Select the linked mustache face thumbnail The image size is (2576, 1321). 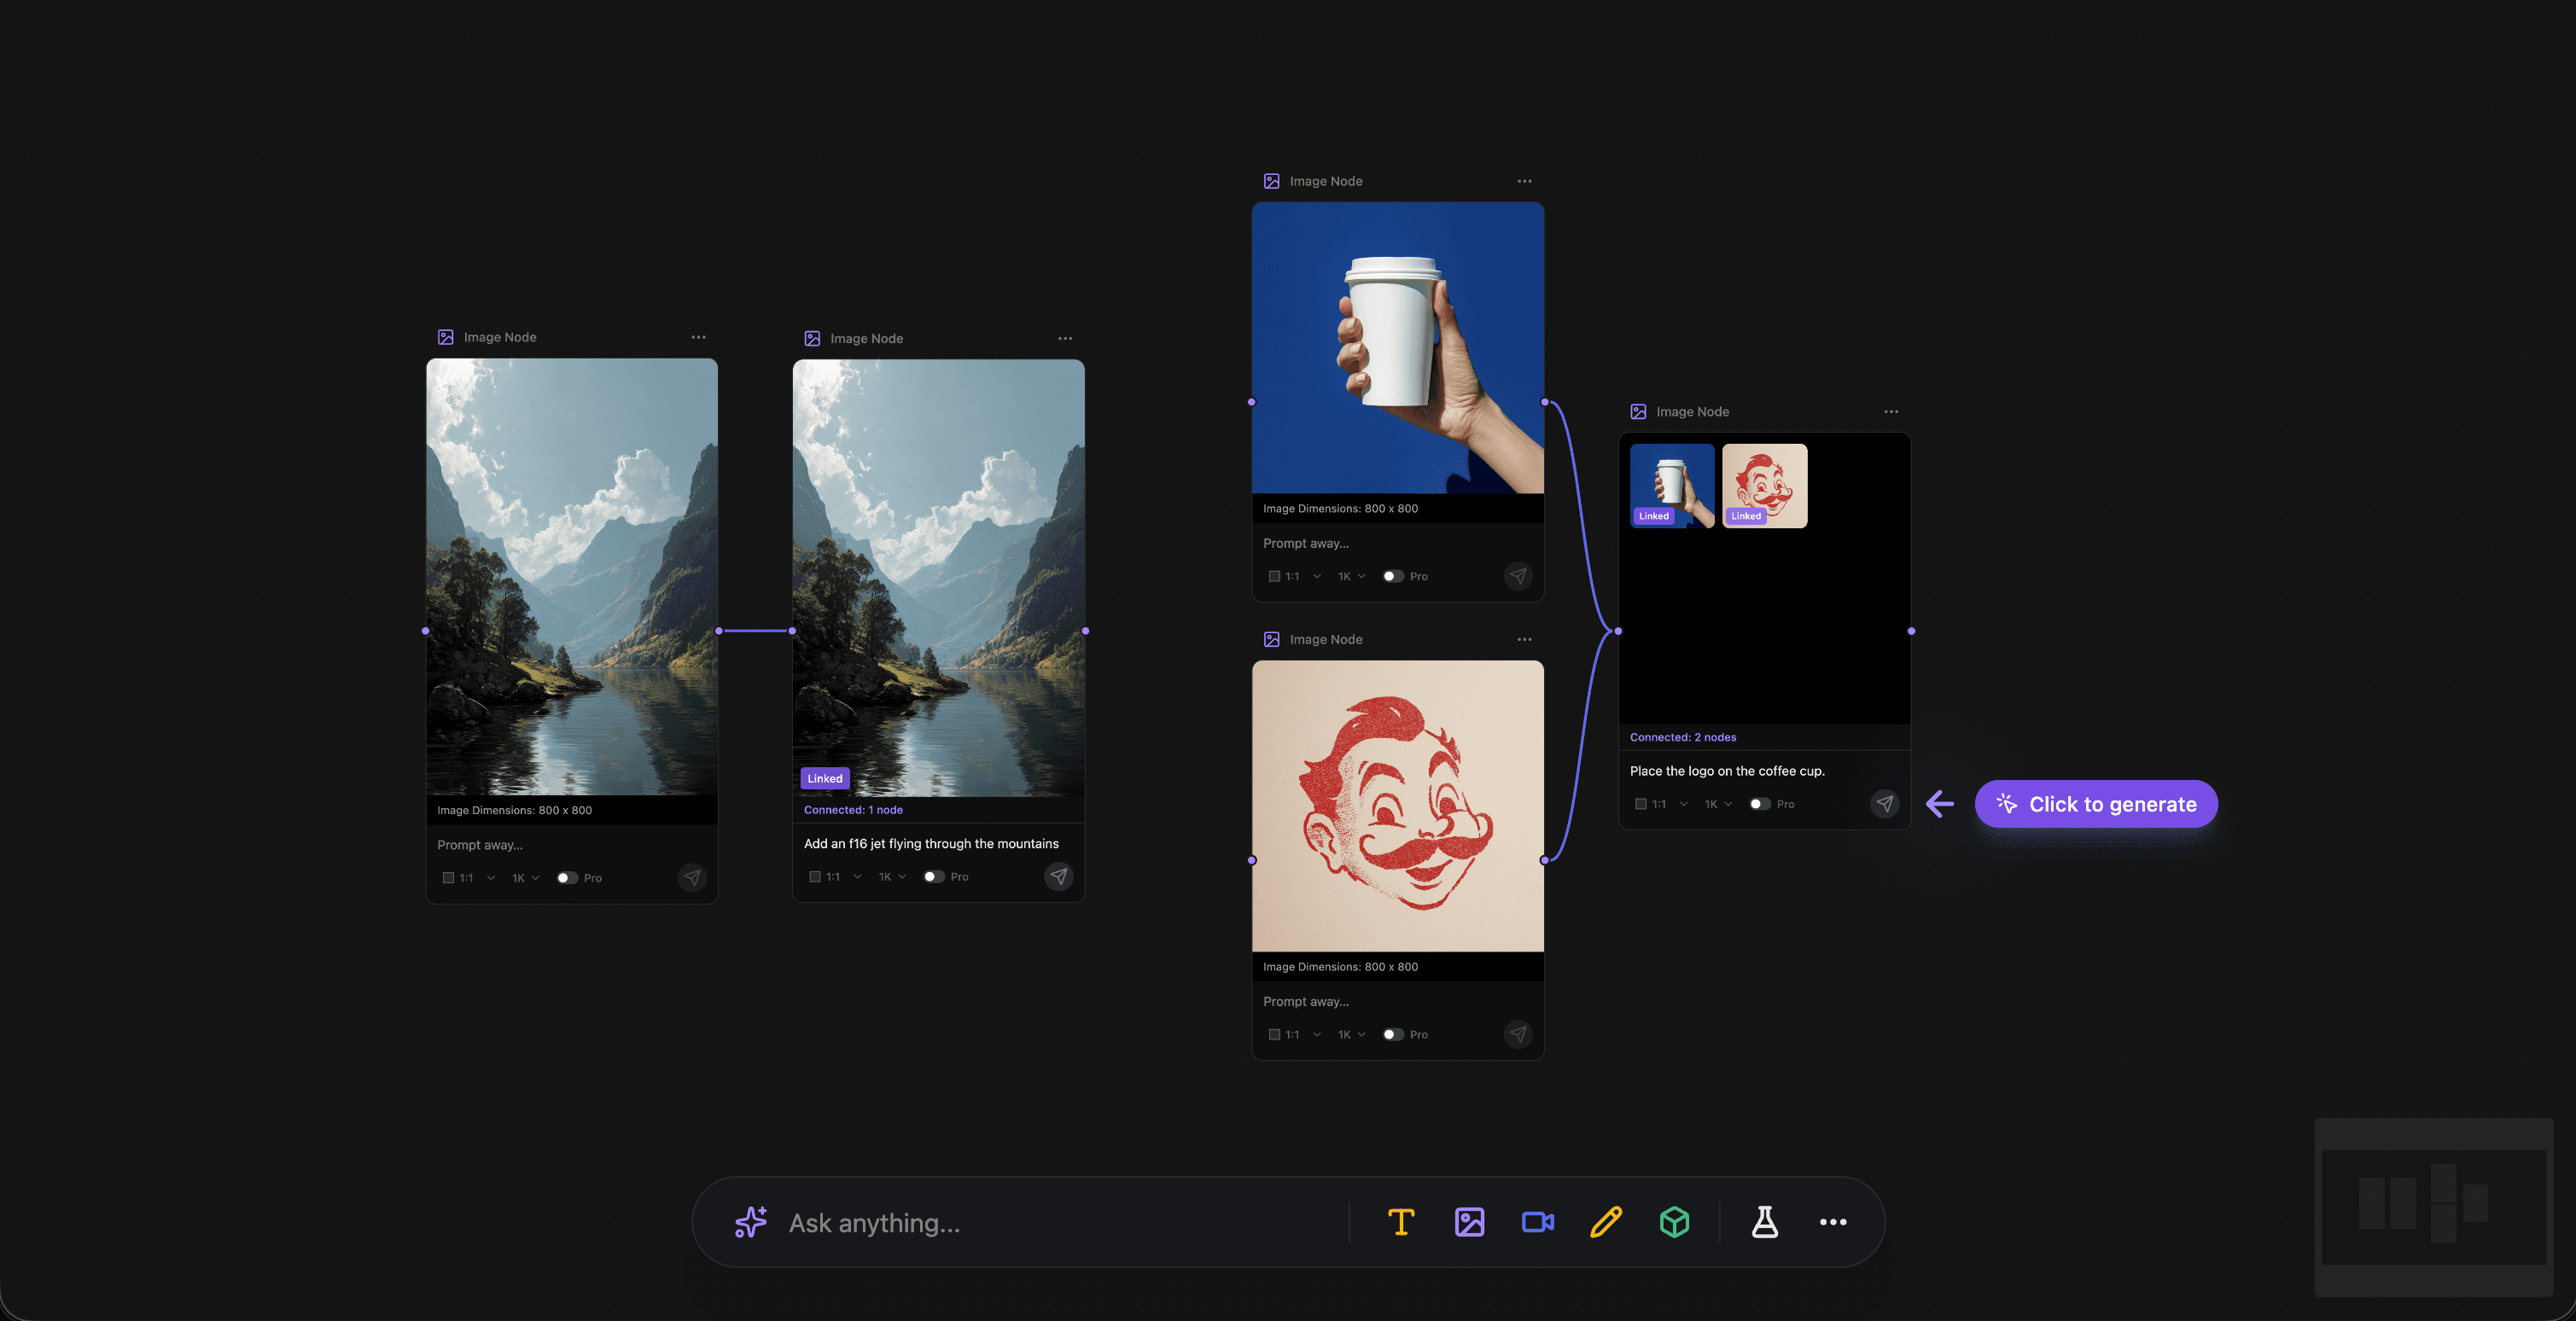click(x=1764, y=485)
